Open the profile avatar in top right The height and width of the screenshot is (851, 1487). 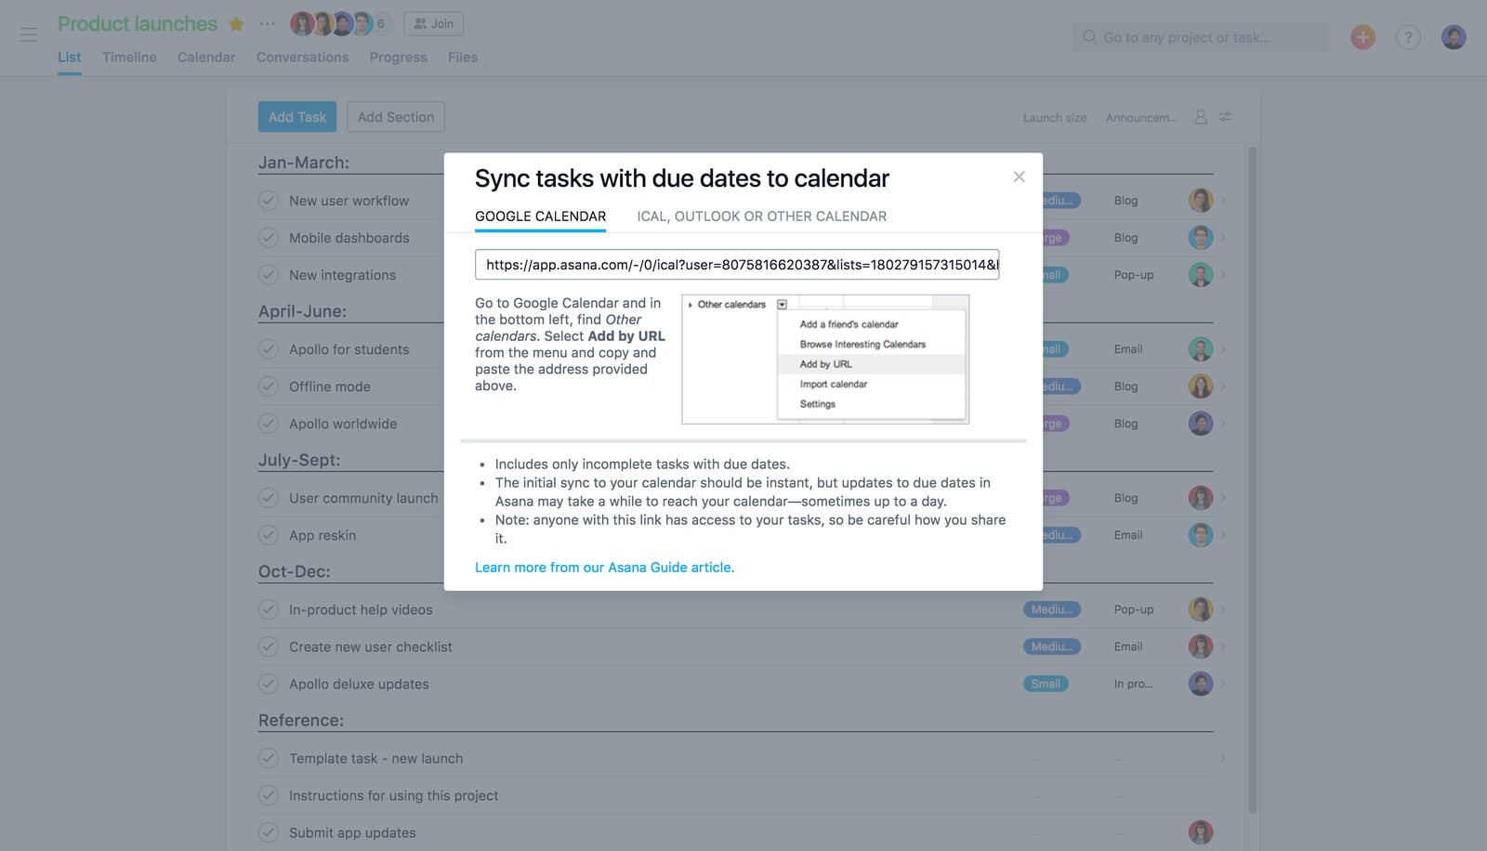[x=1454, y=37]
